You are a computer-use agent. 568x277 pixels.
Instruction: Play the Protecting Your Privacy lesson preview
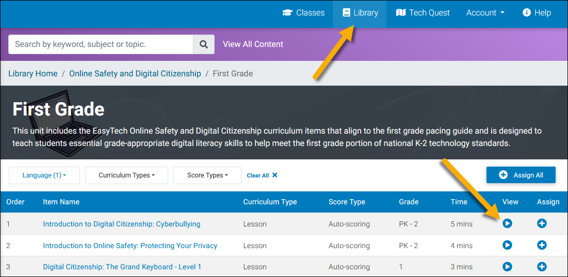(x=507, y=245)
